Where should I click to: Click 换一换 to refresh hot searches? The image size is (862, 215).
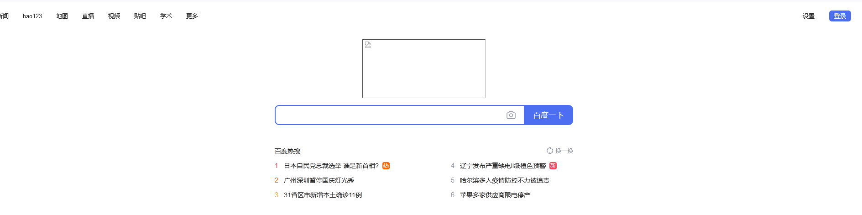(x=564, y=151)
